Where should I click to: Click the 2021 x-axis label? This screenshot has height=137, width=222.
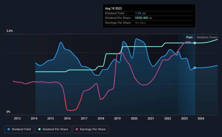[151, 118]
